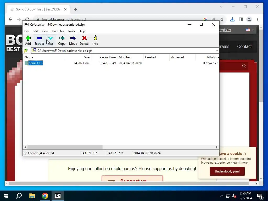Click Chrome icon in the taskbar
Viewport: 268px width, 201px height.
45,196
